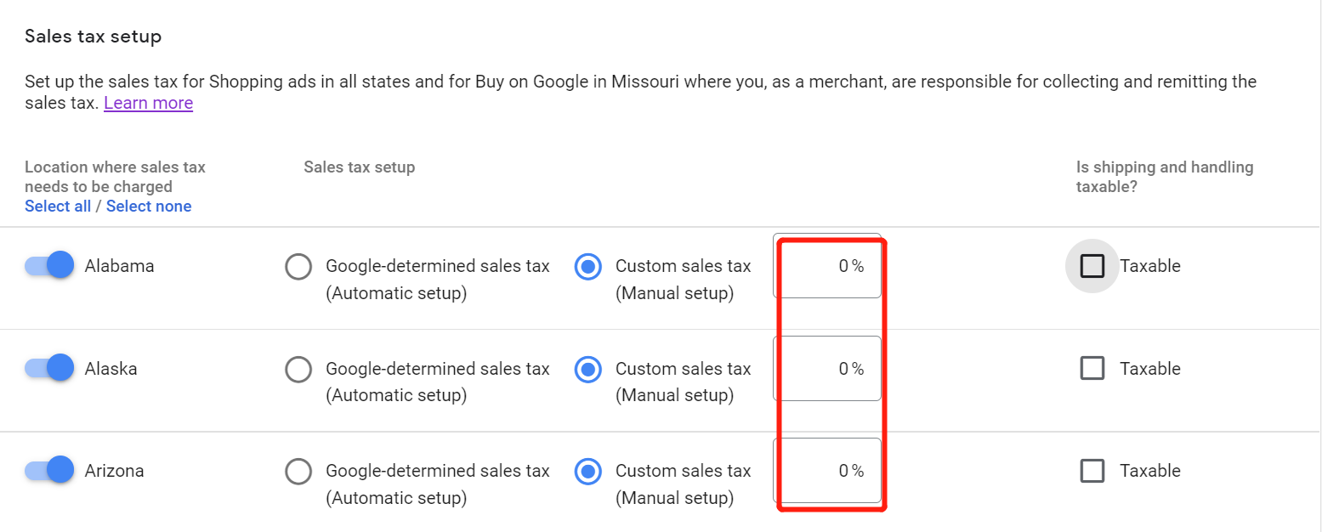Pick Google-determined sales tax for Arizona
This screenshot has height=532, width=1322.
click(298, 471)
